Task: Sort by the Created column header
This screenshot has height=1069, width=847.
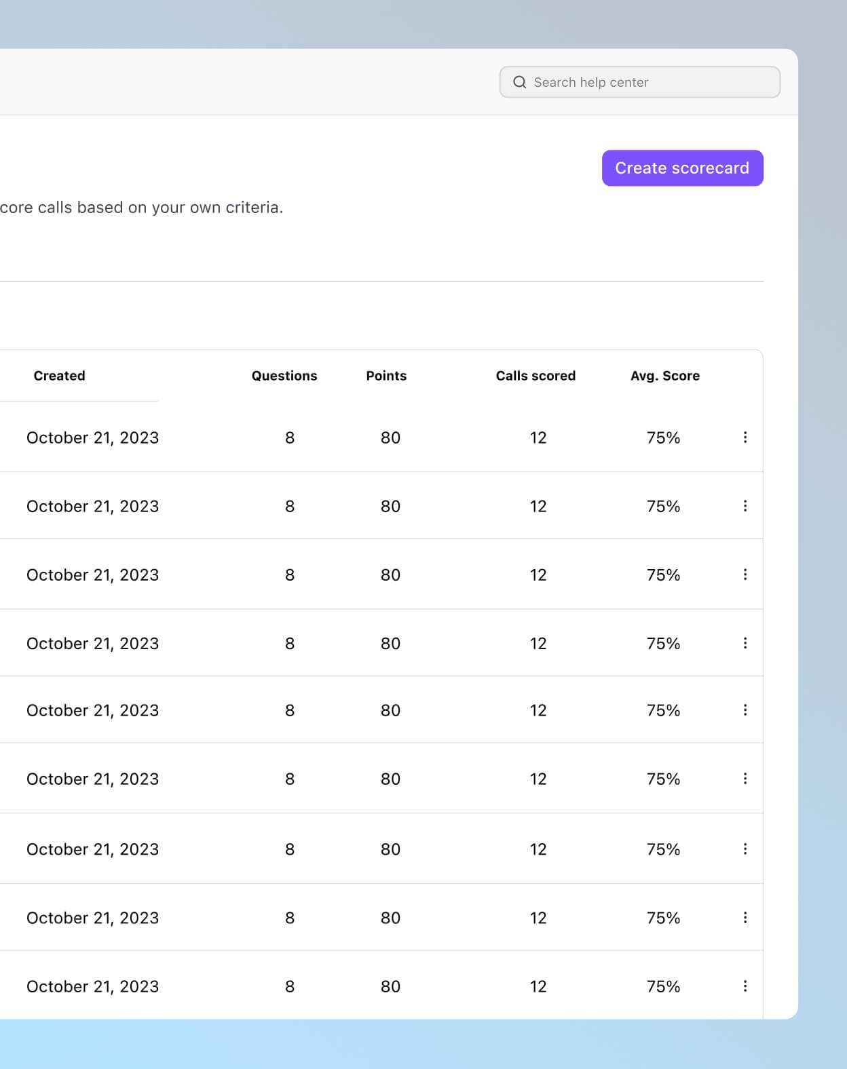Action: click(x=60, y=376)
